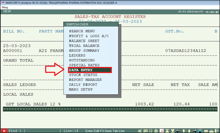Click the BILL NO. column header
Screen dimensions: 220x133
coord(14,31)
